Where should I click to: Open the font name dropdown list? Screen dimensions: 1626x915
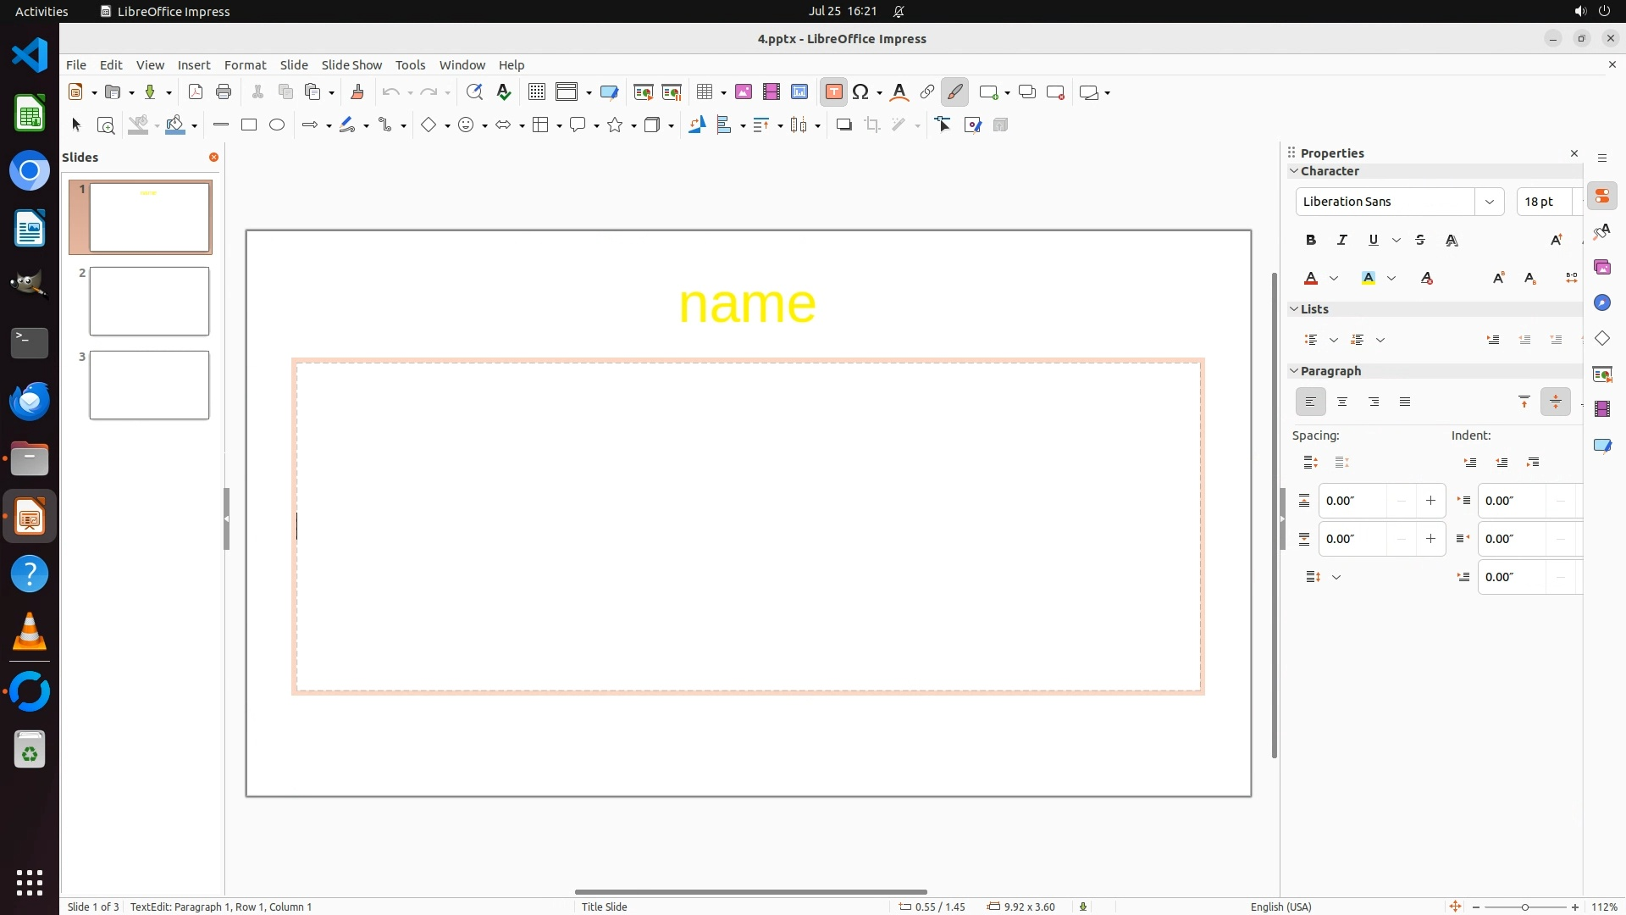pyautogui.click(x=1489, y=202)
